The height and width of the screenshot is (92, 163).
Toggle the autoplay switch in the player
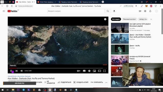[x=79, y=71]
